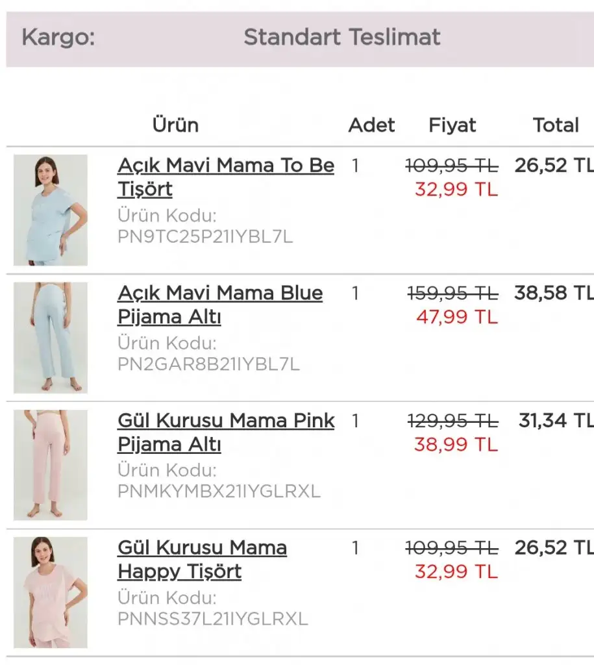This screenshot has width=594, height=665.
Task: Select product code PN2GAR8B21IYBL7L
Action: 208,364
